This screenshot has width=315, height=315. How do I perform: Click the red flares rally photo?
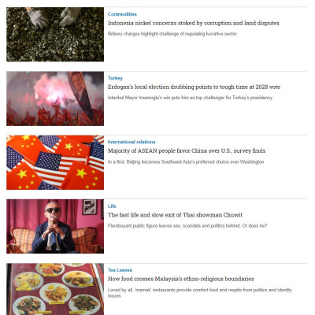pyautogui.click(x=55, y=98)
